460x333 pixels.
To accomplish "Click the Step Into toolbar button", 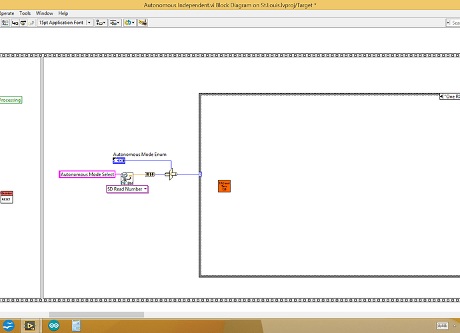I will [15, 23].
